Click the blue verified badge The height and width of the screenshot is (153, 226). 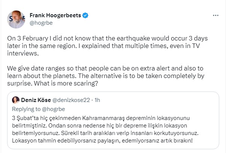pos(86,16)
